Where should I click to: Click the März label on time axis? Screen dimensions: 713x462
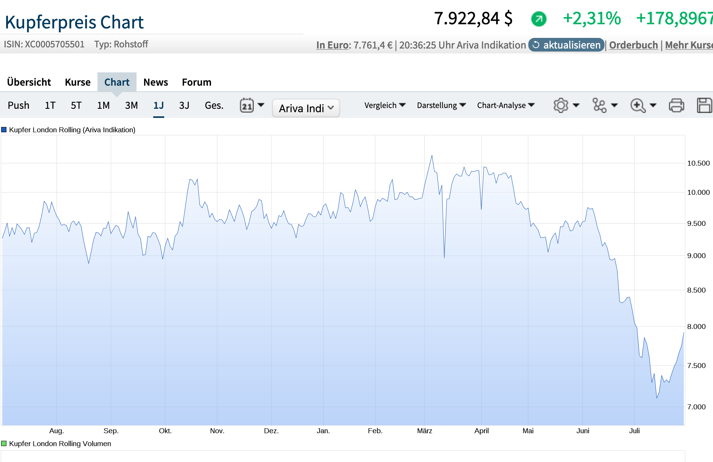pyautogui.click(x=424, y=431)
